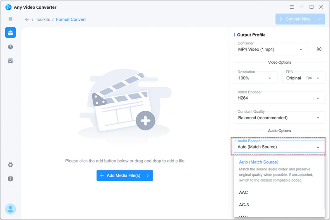This screenshot has height=220, width=330.
Task: Select the AAC audio encoder option
Action: pos(279,192)
